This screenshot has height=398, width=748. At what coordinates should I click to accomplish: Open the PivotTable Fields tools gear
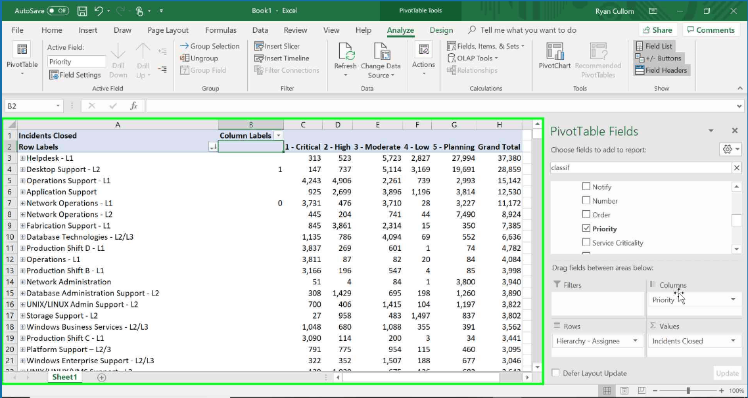pyautogui.click(x=730, y=150)
